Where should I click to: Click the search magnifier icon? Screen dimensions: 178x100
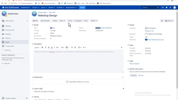click(x=158, y=7)
